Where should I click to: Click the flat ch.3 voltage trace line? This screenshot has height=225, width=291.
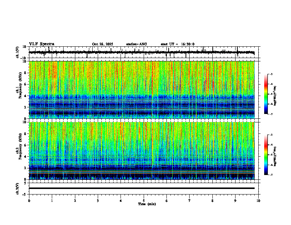[142, 188]
